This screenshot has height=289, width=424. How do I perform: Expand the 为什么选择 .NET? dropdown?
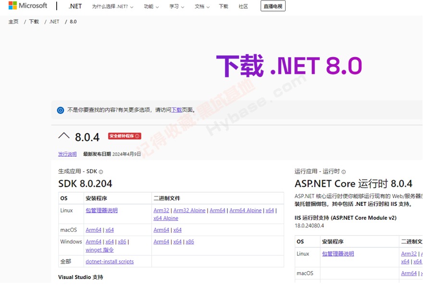pos(112,7)
